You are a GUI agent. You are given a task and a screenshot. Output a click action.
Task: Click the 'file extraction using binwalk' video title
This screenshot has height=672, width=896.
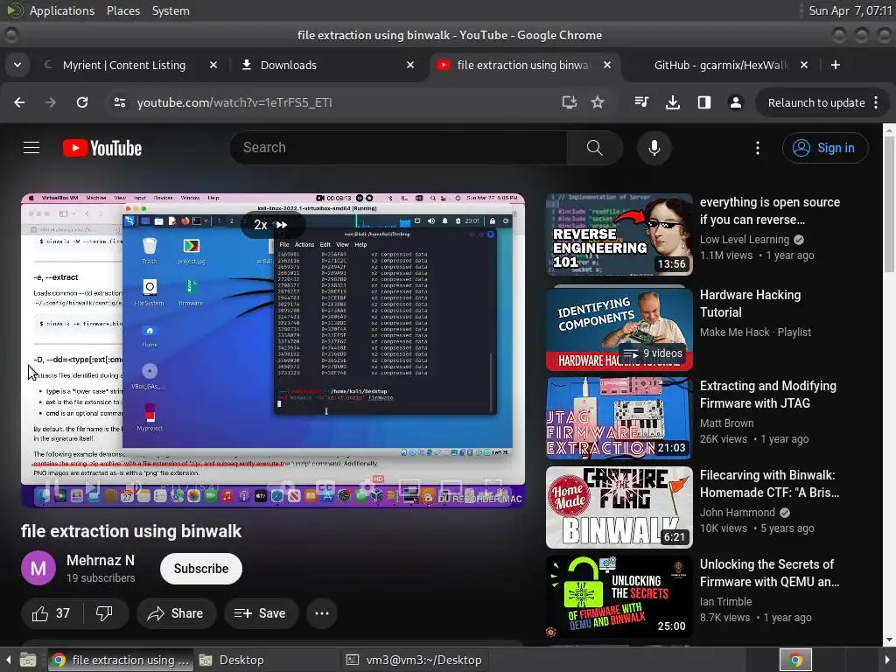click(x=131, y=531)
